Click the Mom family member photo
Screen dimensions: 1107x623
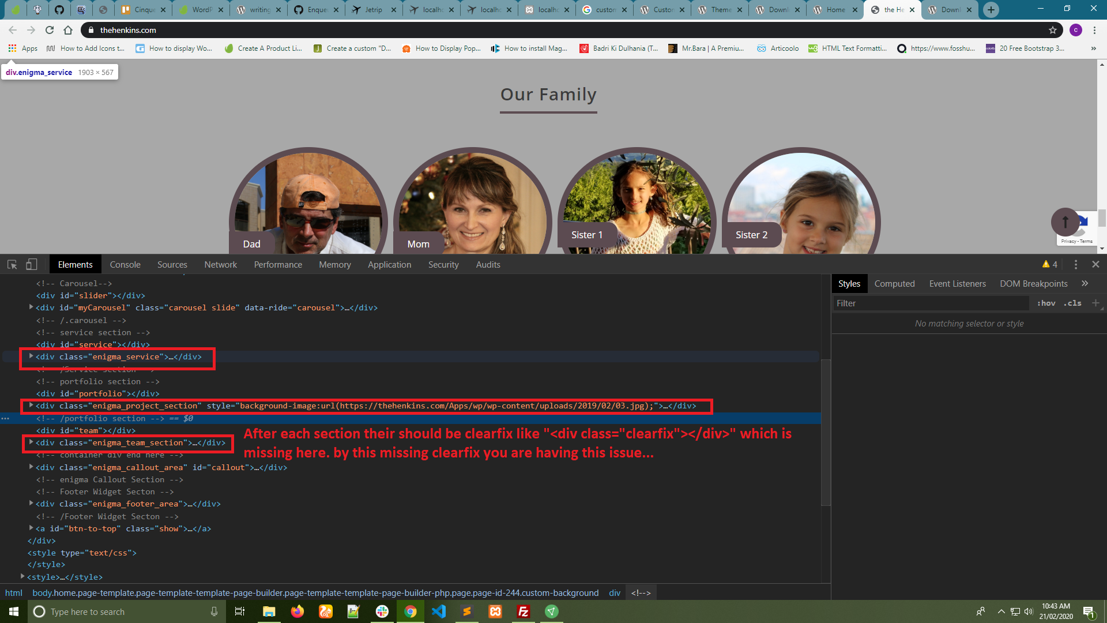point(473,202)
